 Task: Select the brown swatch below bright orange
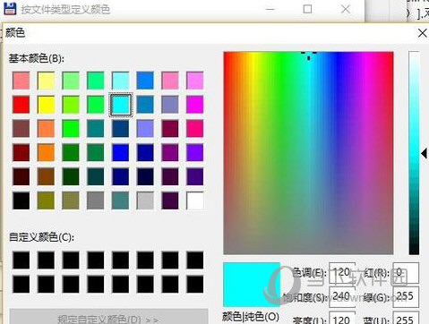(x=46, y=176)
